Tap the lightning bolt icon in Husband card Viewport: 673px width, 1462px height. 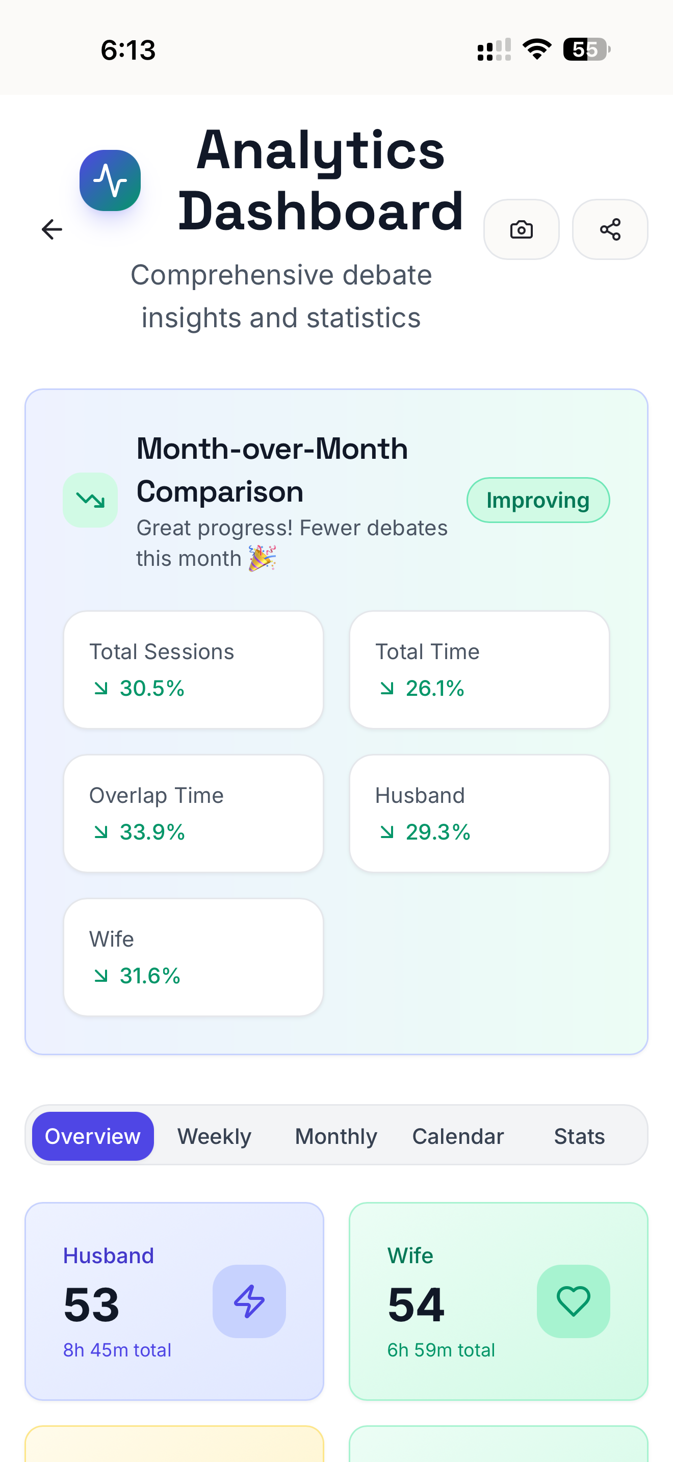(249, 1301)
